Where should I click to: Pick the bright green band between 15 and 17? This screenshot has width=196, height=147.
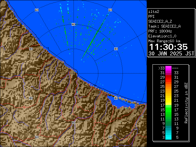coord(168,110)
